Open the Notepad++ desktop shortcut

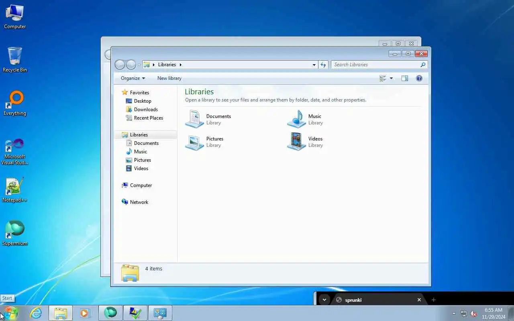[x=15, y=190]
